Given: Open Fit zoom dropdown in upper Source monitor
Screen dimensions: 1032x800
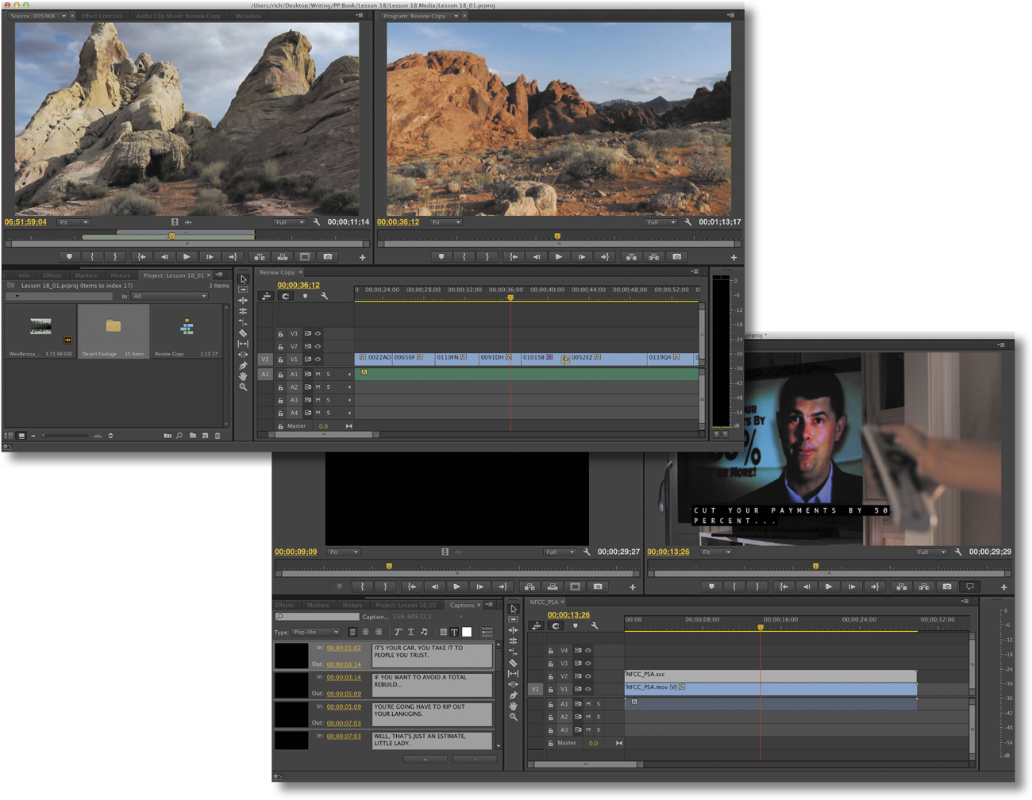Looking at the screenshot, I should [x=73, y=222].
